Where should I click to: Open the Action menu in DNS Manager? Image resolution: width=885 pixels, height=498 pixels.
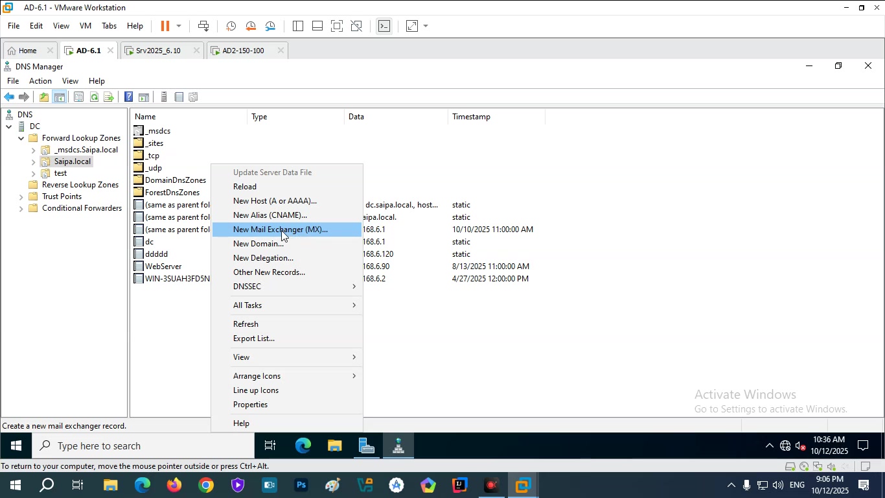(40, 81)
